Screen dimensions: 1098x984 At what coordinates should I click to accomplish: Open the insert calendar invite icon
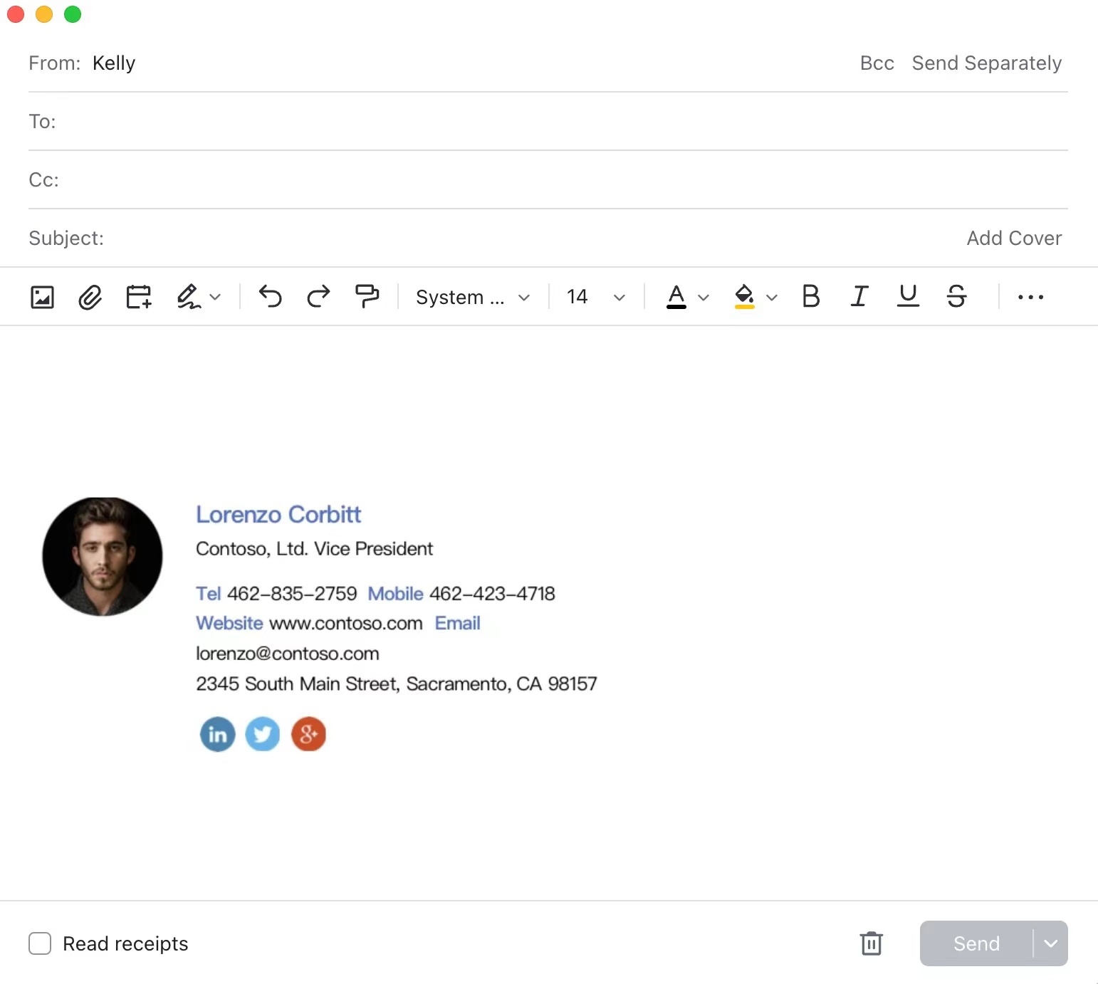(137, 297)
